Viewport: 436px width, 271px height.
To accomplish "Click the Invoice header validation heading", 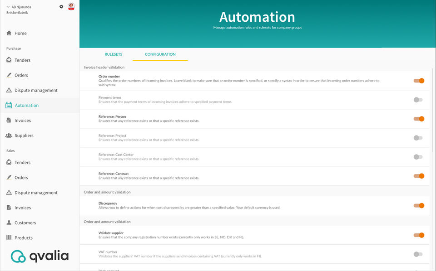I will click(104, 67).
